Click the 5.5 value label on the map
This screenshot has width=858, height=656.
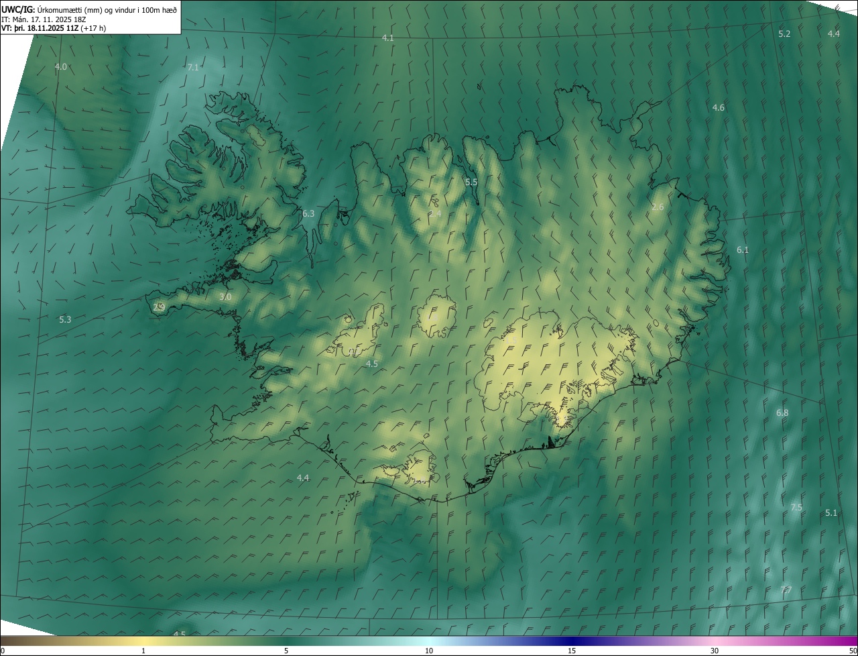point(471,182)
